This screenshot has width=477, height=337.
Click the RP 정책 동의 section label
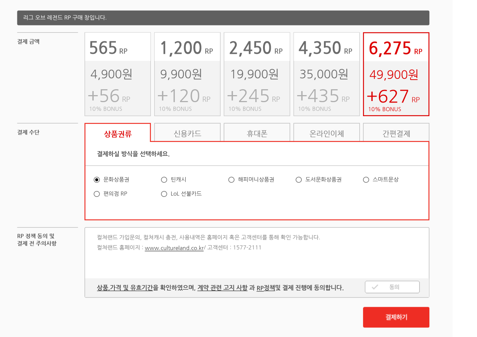coord(37,240)
